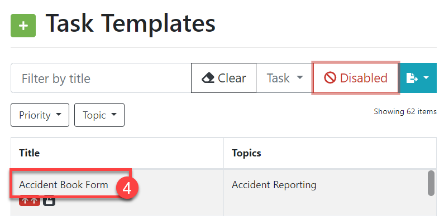Add a new task template with green plus
This screenshot has width=444, height=216.
(23, 26)
